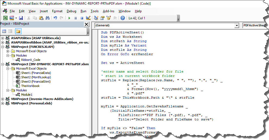269x140 pixels.
Task: Toggle Design Mode icon
Action: [88, 18]
